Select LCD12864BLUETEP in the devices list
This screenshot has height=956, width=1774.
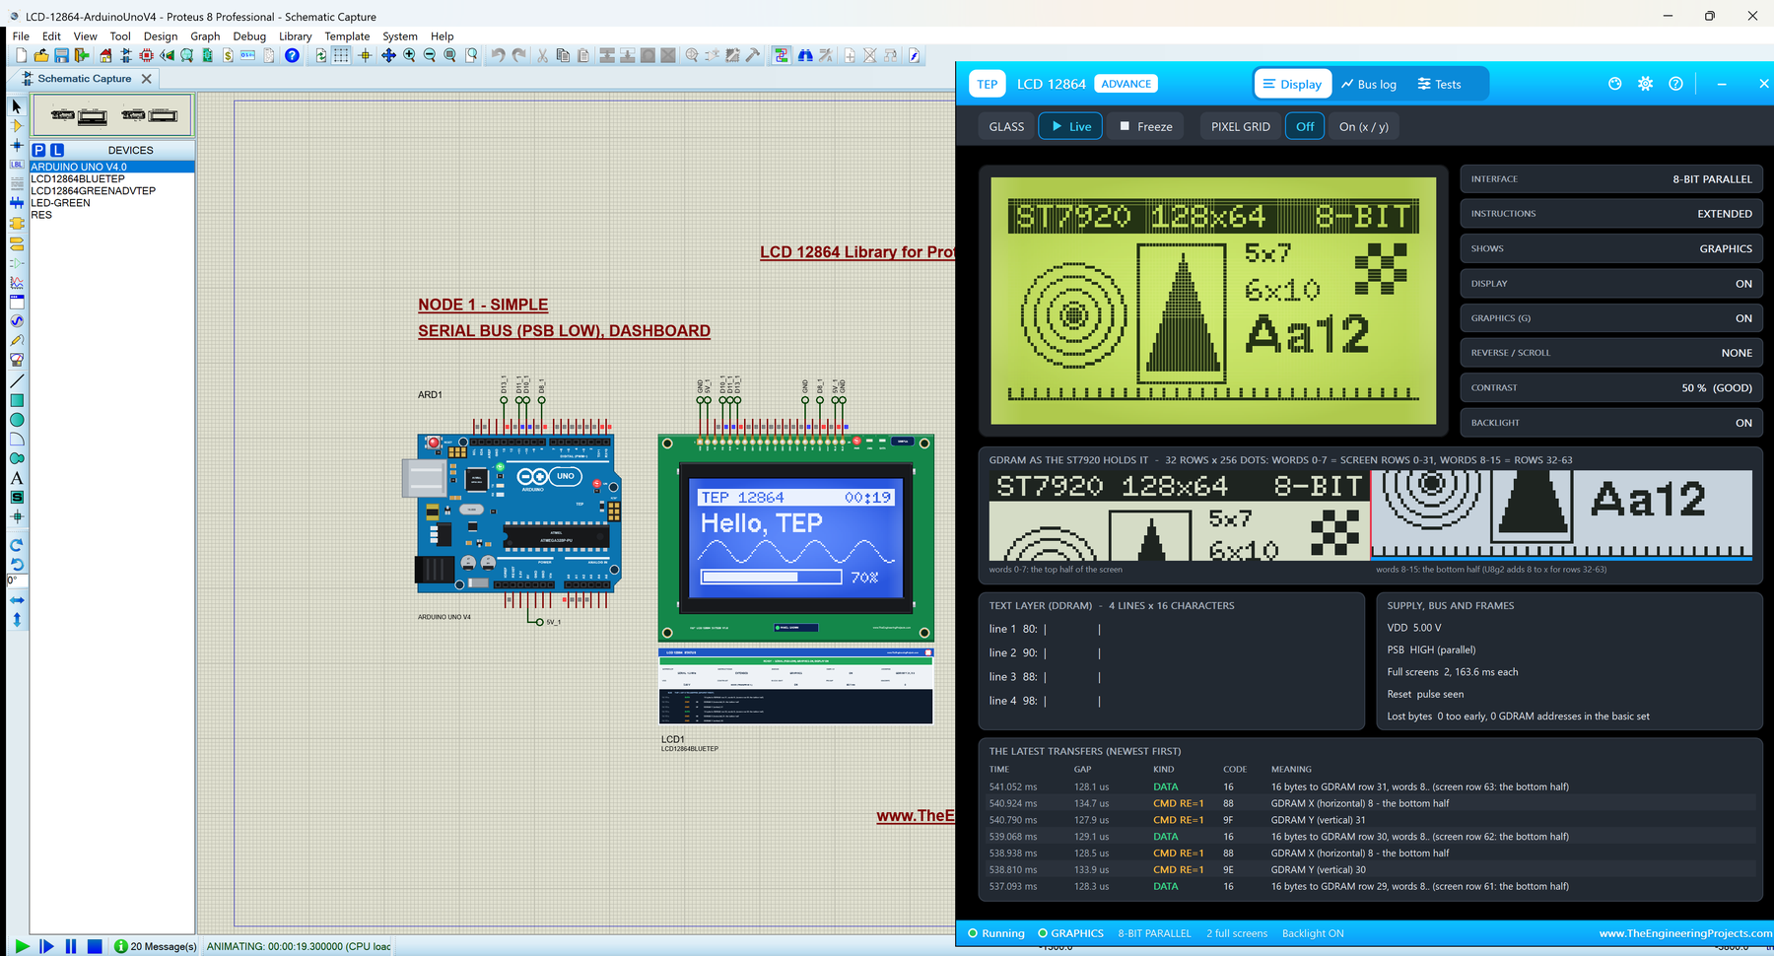[x=78, y=179]
